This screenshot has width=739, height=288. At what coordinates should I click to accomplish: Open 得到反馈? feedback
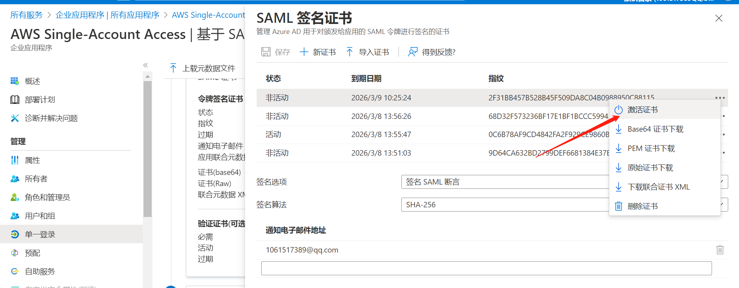tap(432, 52)
